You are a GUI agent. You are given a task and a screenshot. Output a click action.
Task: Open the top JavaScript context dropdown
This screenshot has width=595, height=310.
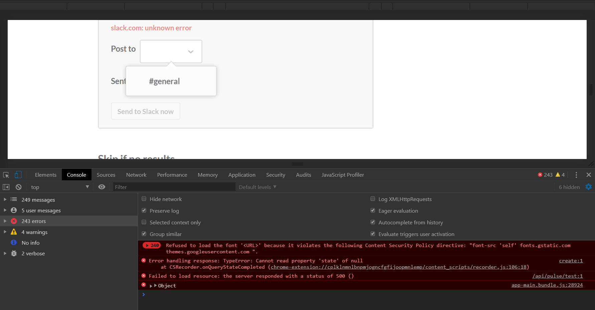coord(60,187)
